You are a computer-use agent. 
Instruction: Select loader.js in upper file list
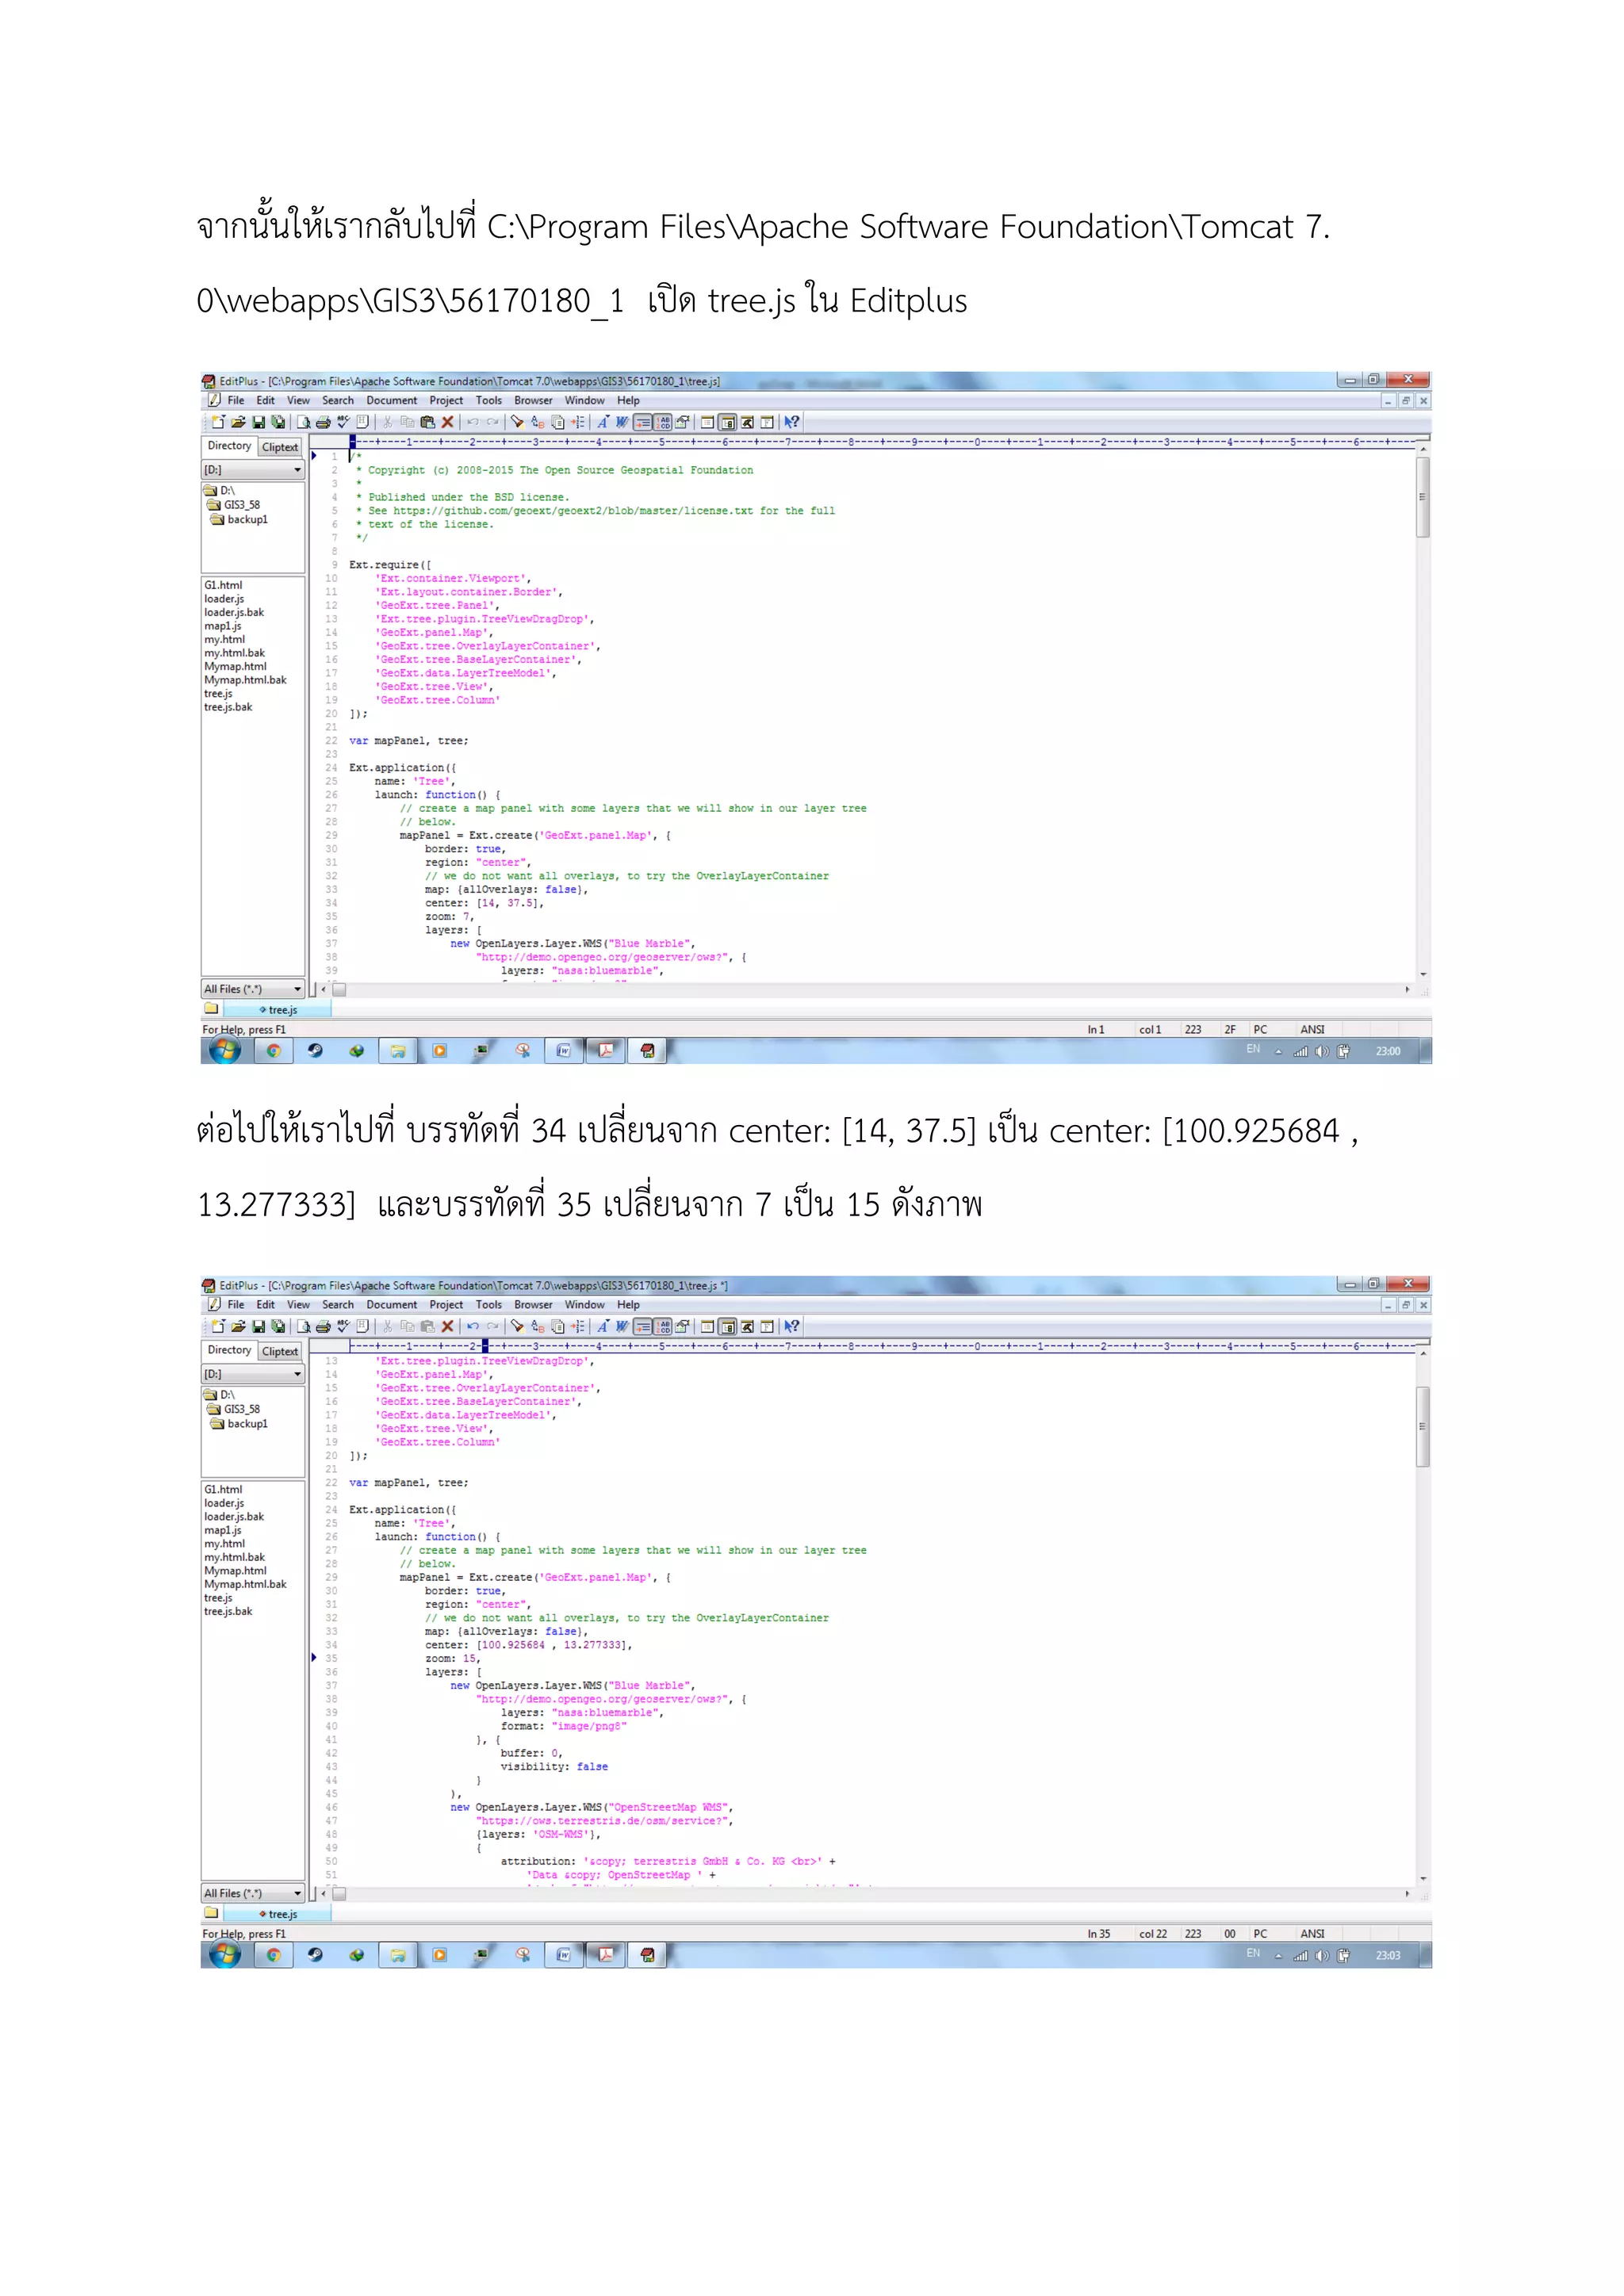coord(224,599)
